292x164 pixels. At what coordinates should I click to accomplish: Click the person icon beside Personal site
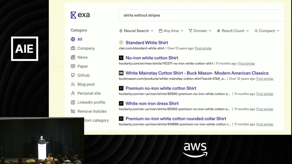tap(73, 93)
